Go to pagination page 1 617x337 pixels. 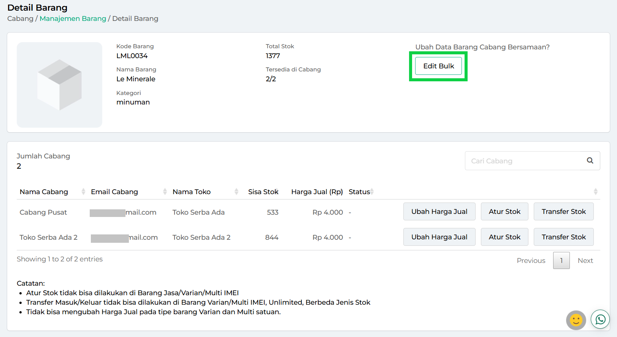tap(561, 261)
